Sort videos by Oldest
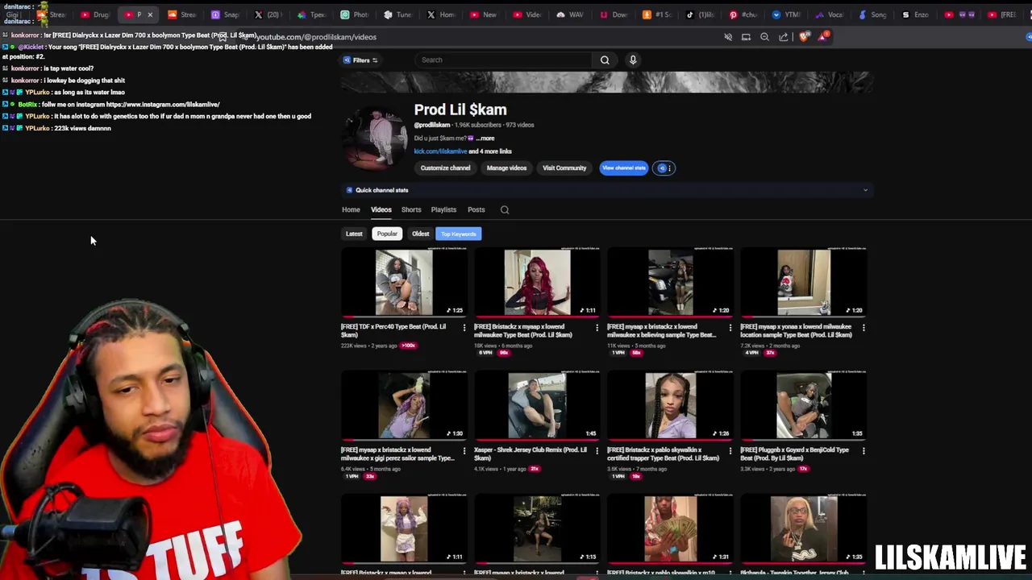 tap(420, 234)
